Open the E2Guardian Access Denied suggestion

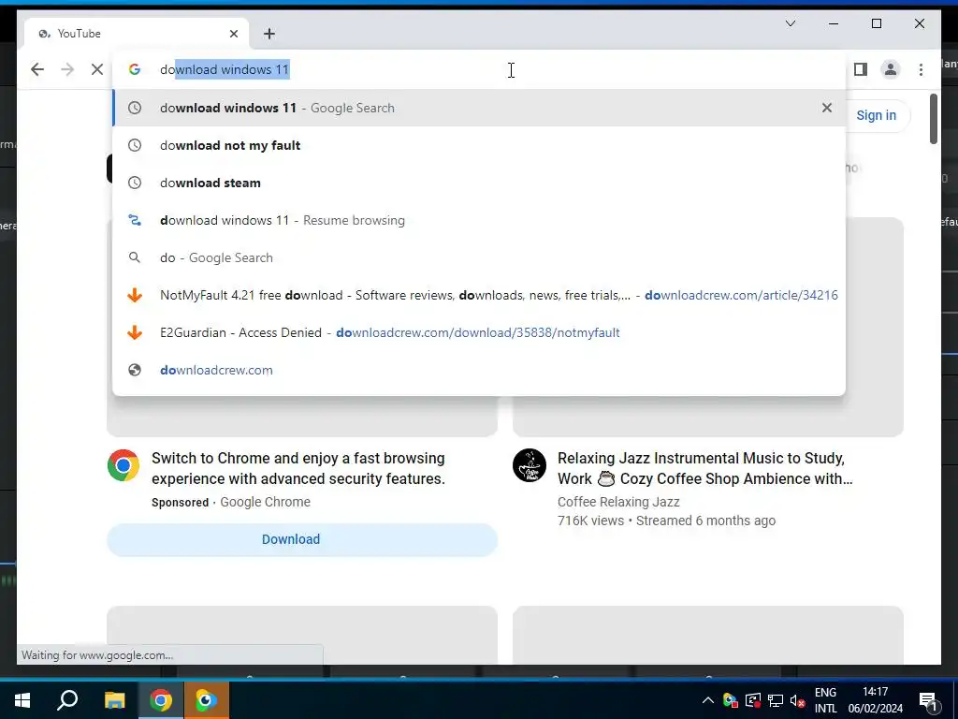click(479, 332)
